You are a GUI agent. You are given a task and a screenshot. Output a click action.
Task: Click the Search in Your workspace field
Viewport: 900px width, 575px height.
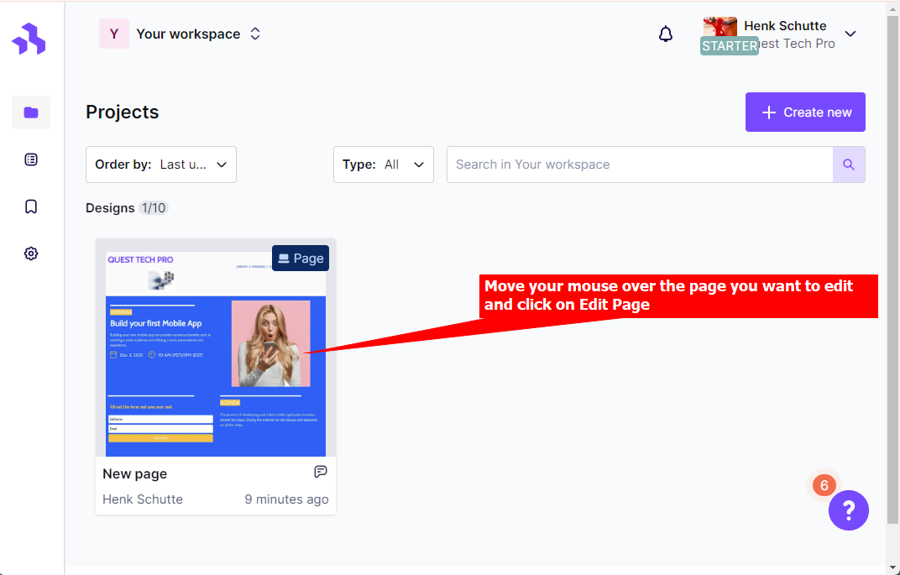click(x=640, y=165)
